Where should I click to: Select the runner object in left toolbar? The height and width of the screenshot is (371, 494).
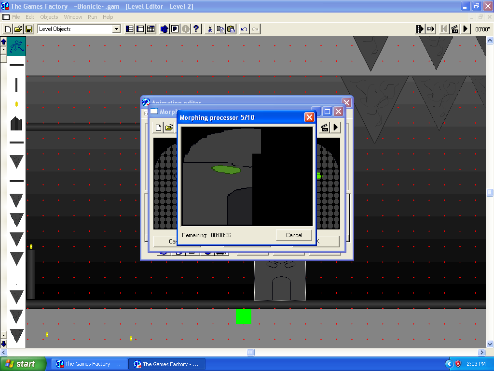(x=16, y=47)
